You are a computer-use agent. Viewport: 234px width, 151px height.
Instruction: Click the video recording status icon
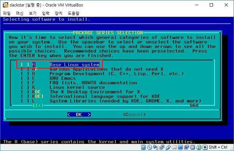click(186, 147)
